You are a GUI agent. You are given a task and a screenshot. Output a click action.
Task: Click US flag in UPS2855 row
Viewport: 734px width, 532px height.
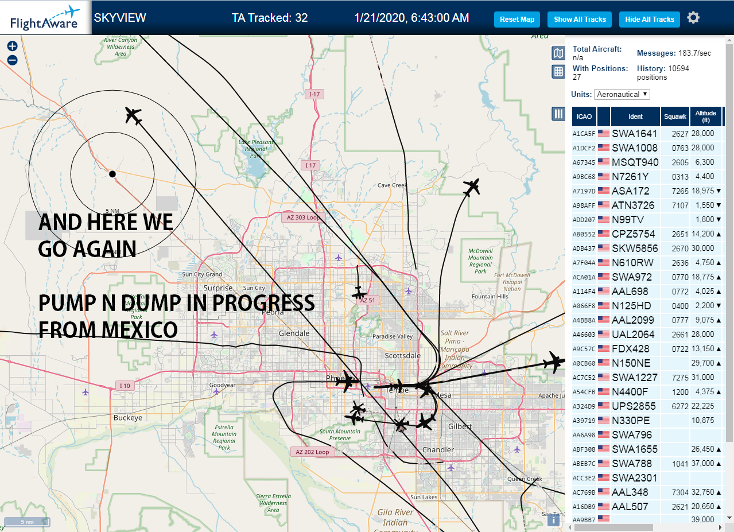pyautogui.click(x=604, y=406)
